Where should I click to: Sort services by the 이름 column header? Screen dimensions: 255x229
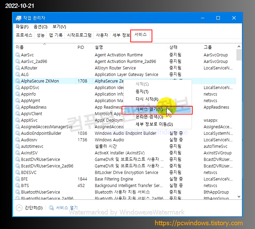click(44, 47)
